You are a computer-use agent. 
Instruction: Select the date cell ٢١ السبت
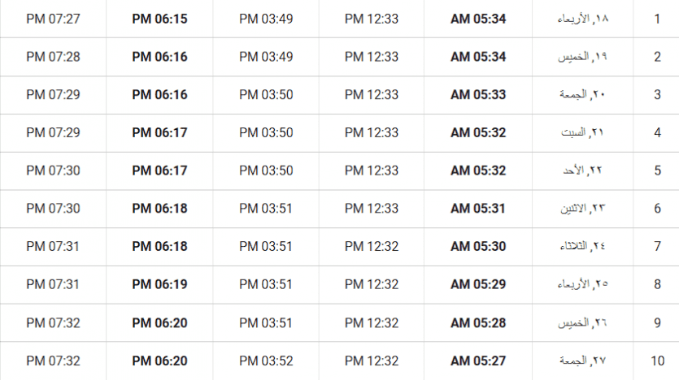pos(583,132)
